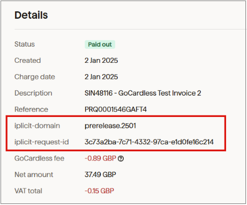Click the Charge date value
The width and height of the screenshot is (247, 205).
coord(101,77)
